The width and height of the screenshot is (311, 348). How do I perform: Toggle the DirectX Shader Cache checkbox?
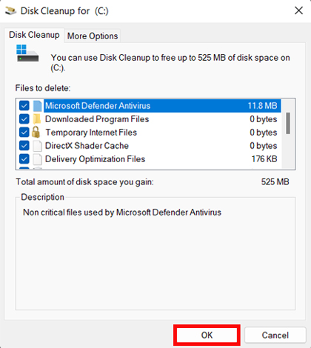[24, 146]
